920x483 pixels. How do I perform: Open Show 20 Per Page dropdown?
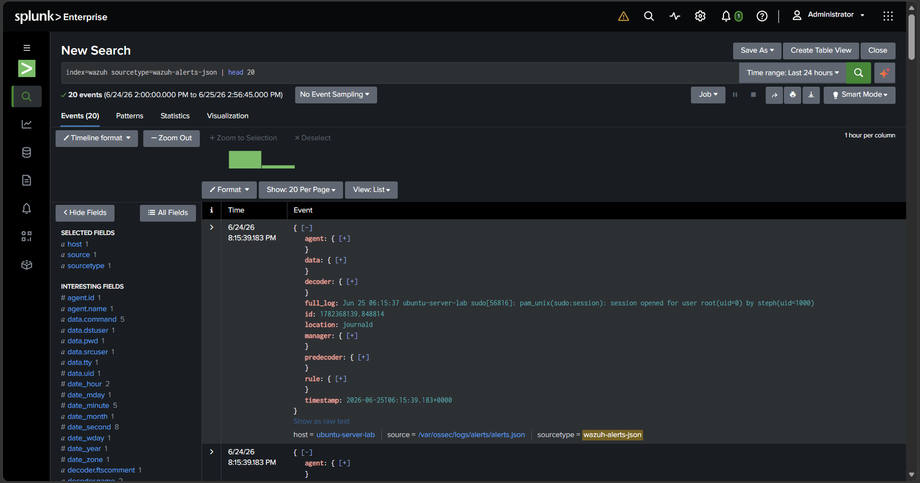pyautogui.click(x=301, y=190)
